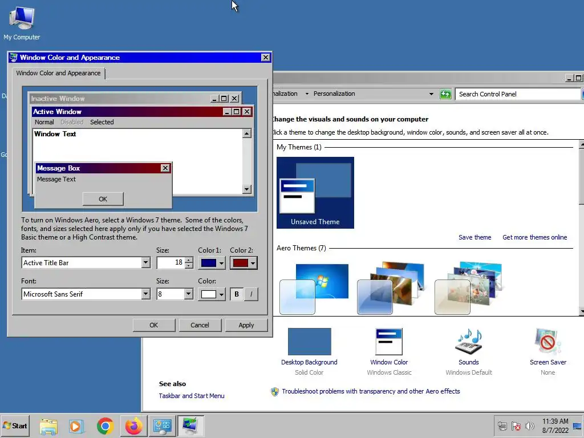Click the network tray icon
Viewport: 584px width, 438px height.
click(x=502, y=426)
